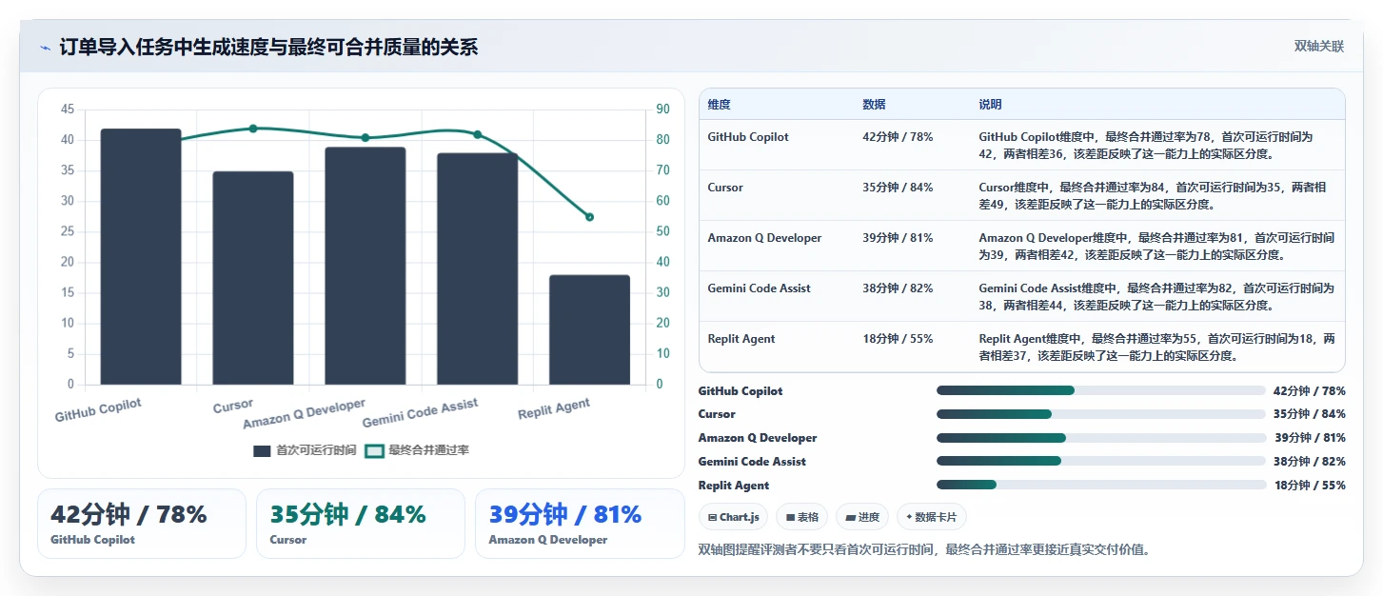Click table cell 39分钟 / 81%
This screenshot has width=1383, height=596.
coord(898,238)
